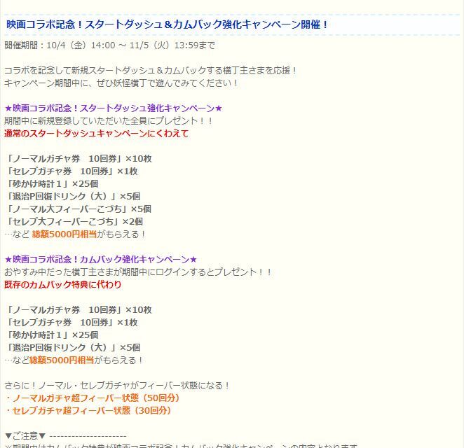
Task: Click the ぜひ妖怪横丁で遊んでみてください line
Action: click(x=121, y=83)
